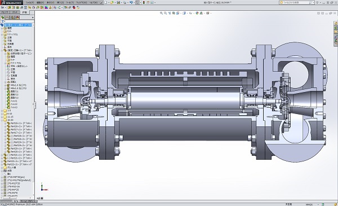Open the Task Pane top icon at right edge
Image resolution: width=338 pixels, height=206 pixels.
(336, 23)
